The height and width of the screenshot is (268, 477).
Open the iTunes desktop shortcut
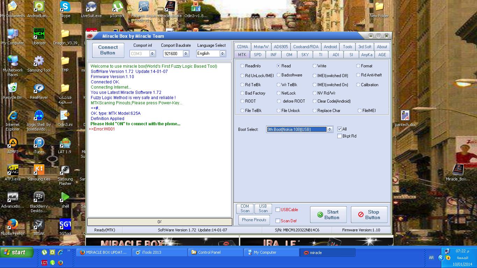39,146
